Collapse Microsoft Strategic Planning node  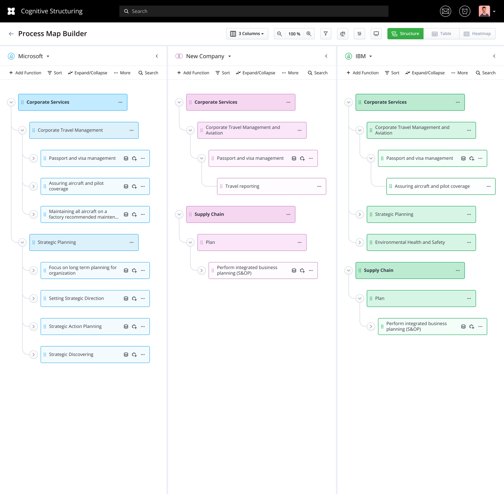(22, 242)
